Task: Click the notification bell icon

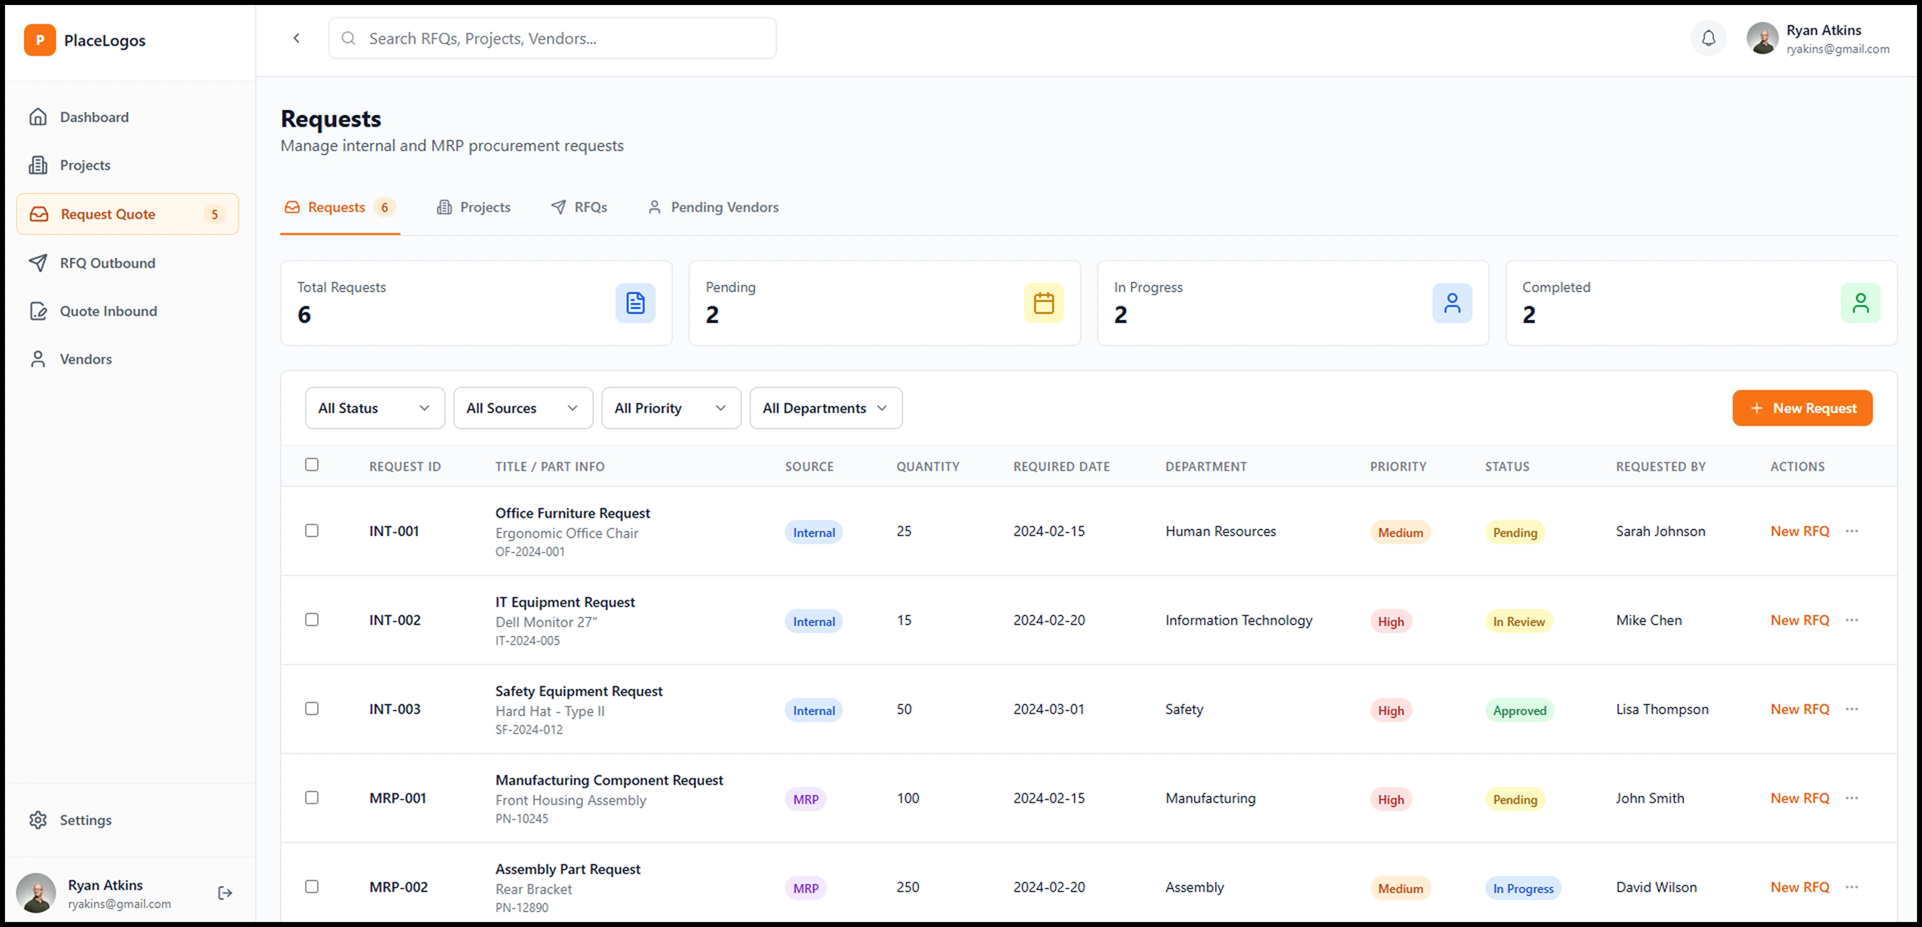Action: pos(1708,38)
